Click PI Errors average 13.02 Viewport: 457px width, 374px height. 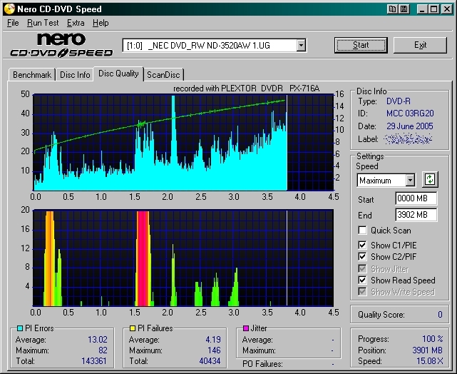pyautogui.click(x=98, y=340)
